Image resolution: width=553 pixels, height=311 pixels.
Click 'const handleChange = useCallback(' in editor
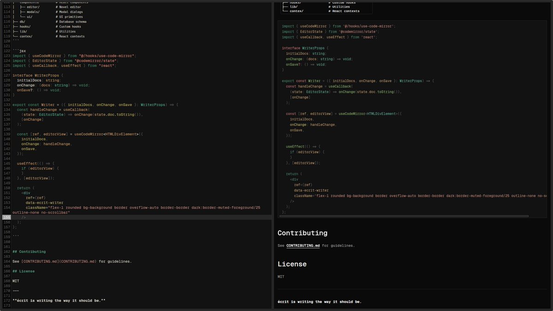[53, 110]
